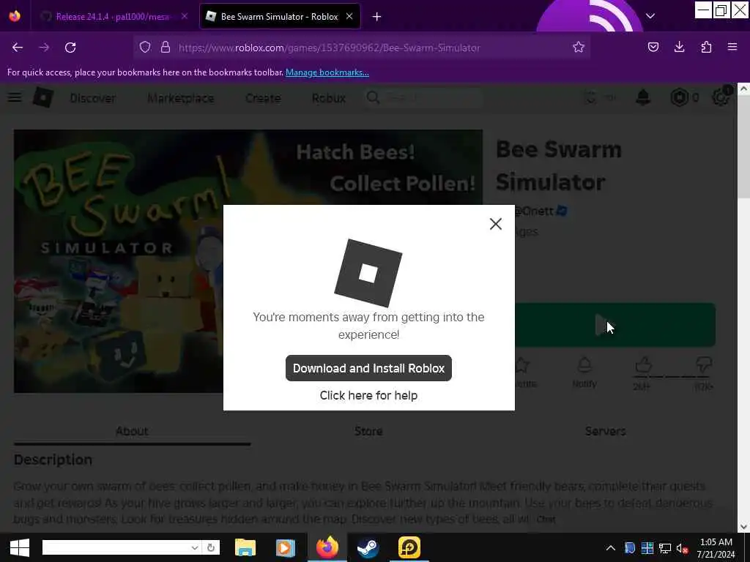Open Roblox side navigation hamburger menu

[15, 97]
